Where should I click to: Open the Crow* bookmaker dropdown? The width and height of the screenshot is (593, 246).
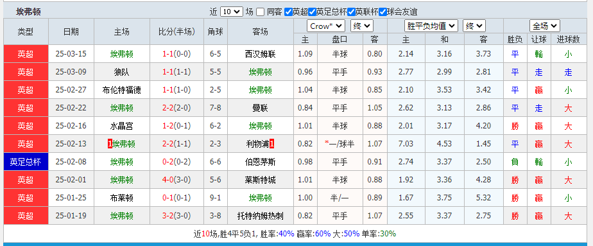[x=326, y=26]
